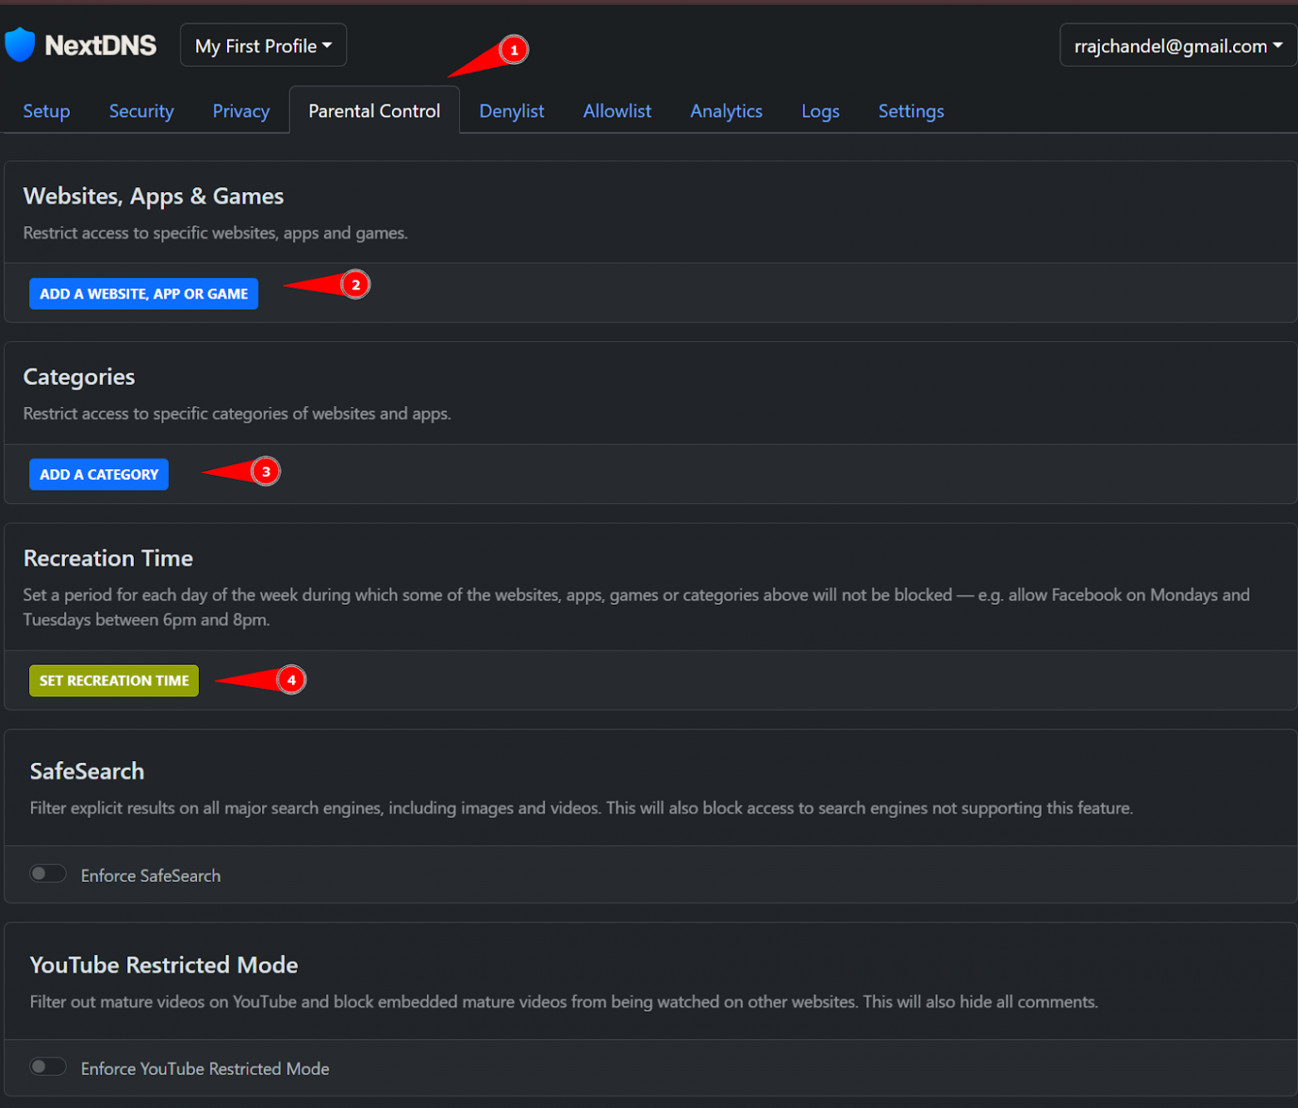Viewport: 1298px width, 1108px height.
Task: Click the red annotation marker 1
Action: (514, 50)
